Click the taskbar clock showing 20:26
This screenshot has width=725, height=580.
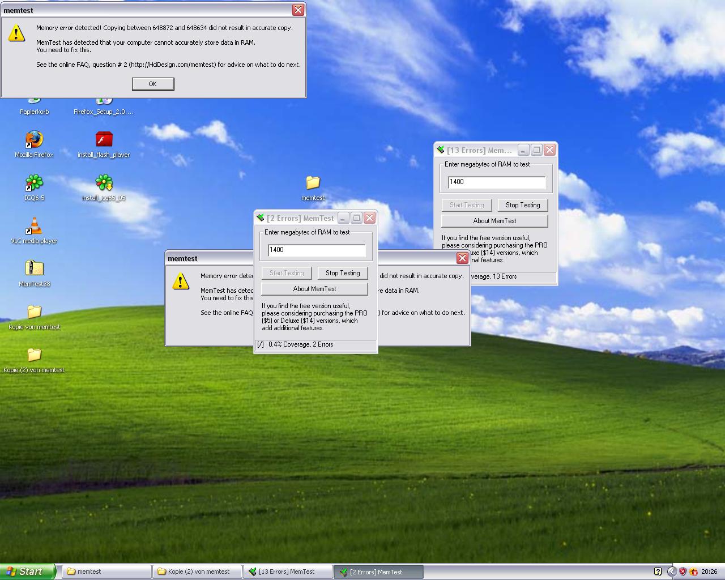click(709, 572)
